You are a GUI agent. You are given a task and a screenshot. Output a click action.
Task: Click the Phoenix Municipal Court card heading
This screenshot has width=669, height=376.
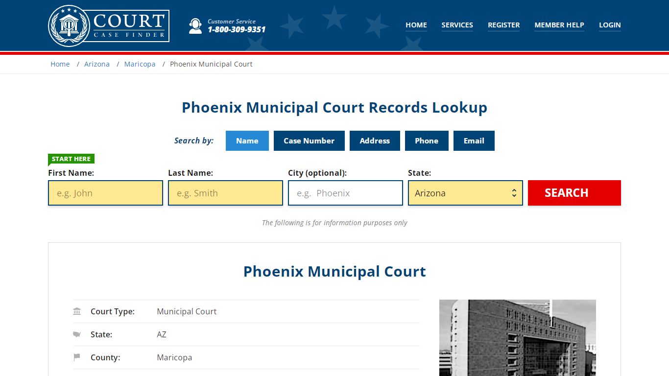[334, 272]
